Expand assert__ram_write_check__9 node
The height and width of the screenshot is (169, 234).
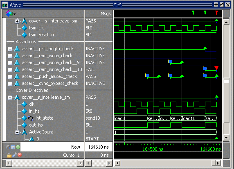[10, 63]
